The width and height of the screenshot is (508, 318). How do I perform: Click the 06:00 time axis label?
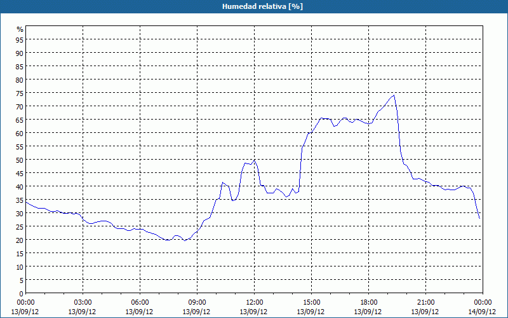[x=140, y=303]
